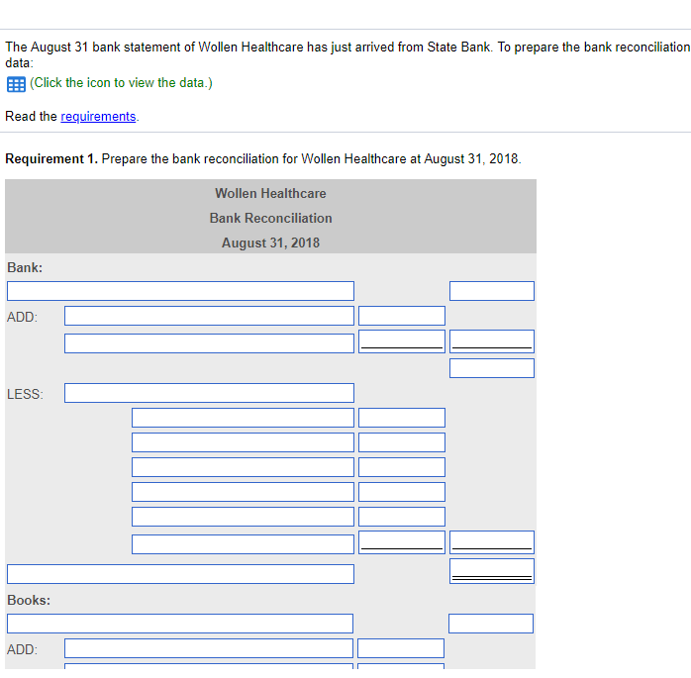Click the 'LESS:' row label
Screen dimensions: 691x678
(x=25, y=394)
